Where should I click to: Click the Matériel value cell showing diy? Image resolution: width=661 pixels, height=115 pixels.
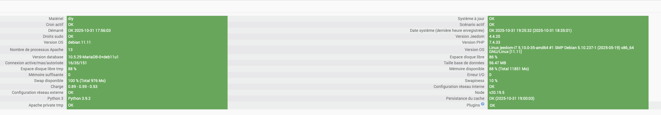tap(71, 19)
